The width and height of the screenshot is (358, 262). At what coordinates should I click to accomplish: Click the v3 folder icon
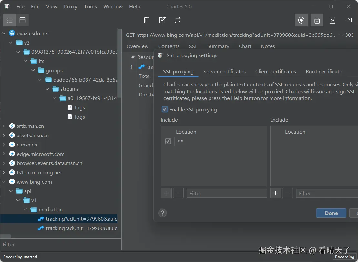coord(19,43)
